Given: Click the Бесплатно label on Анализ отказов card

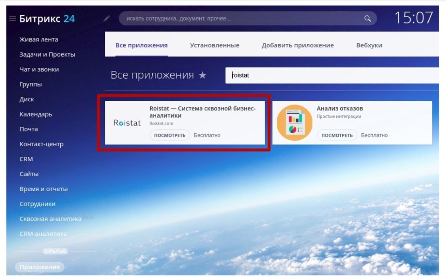Looking at the screenshot, I should (x=374, y=135).
